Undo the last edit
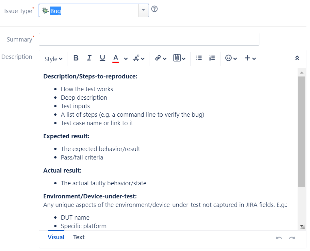 tap(279, 238)
